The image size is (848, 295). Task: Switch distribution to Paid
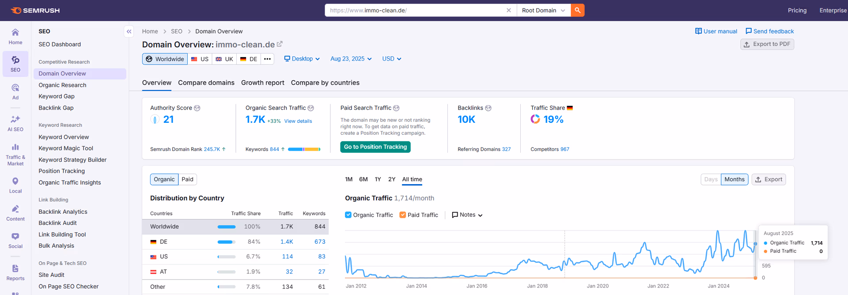(187, 179)
